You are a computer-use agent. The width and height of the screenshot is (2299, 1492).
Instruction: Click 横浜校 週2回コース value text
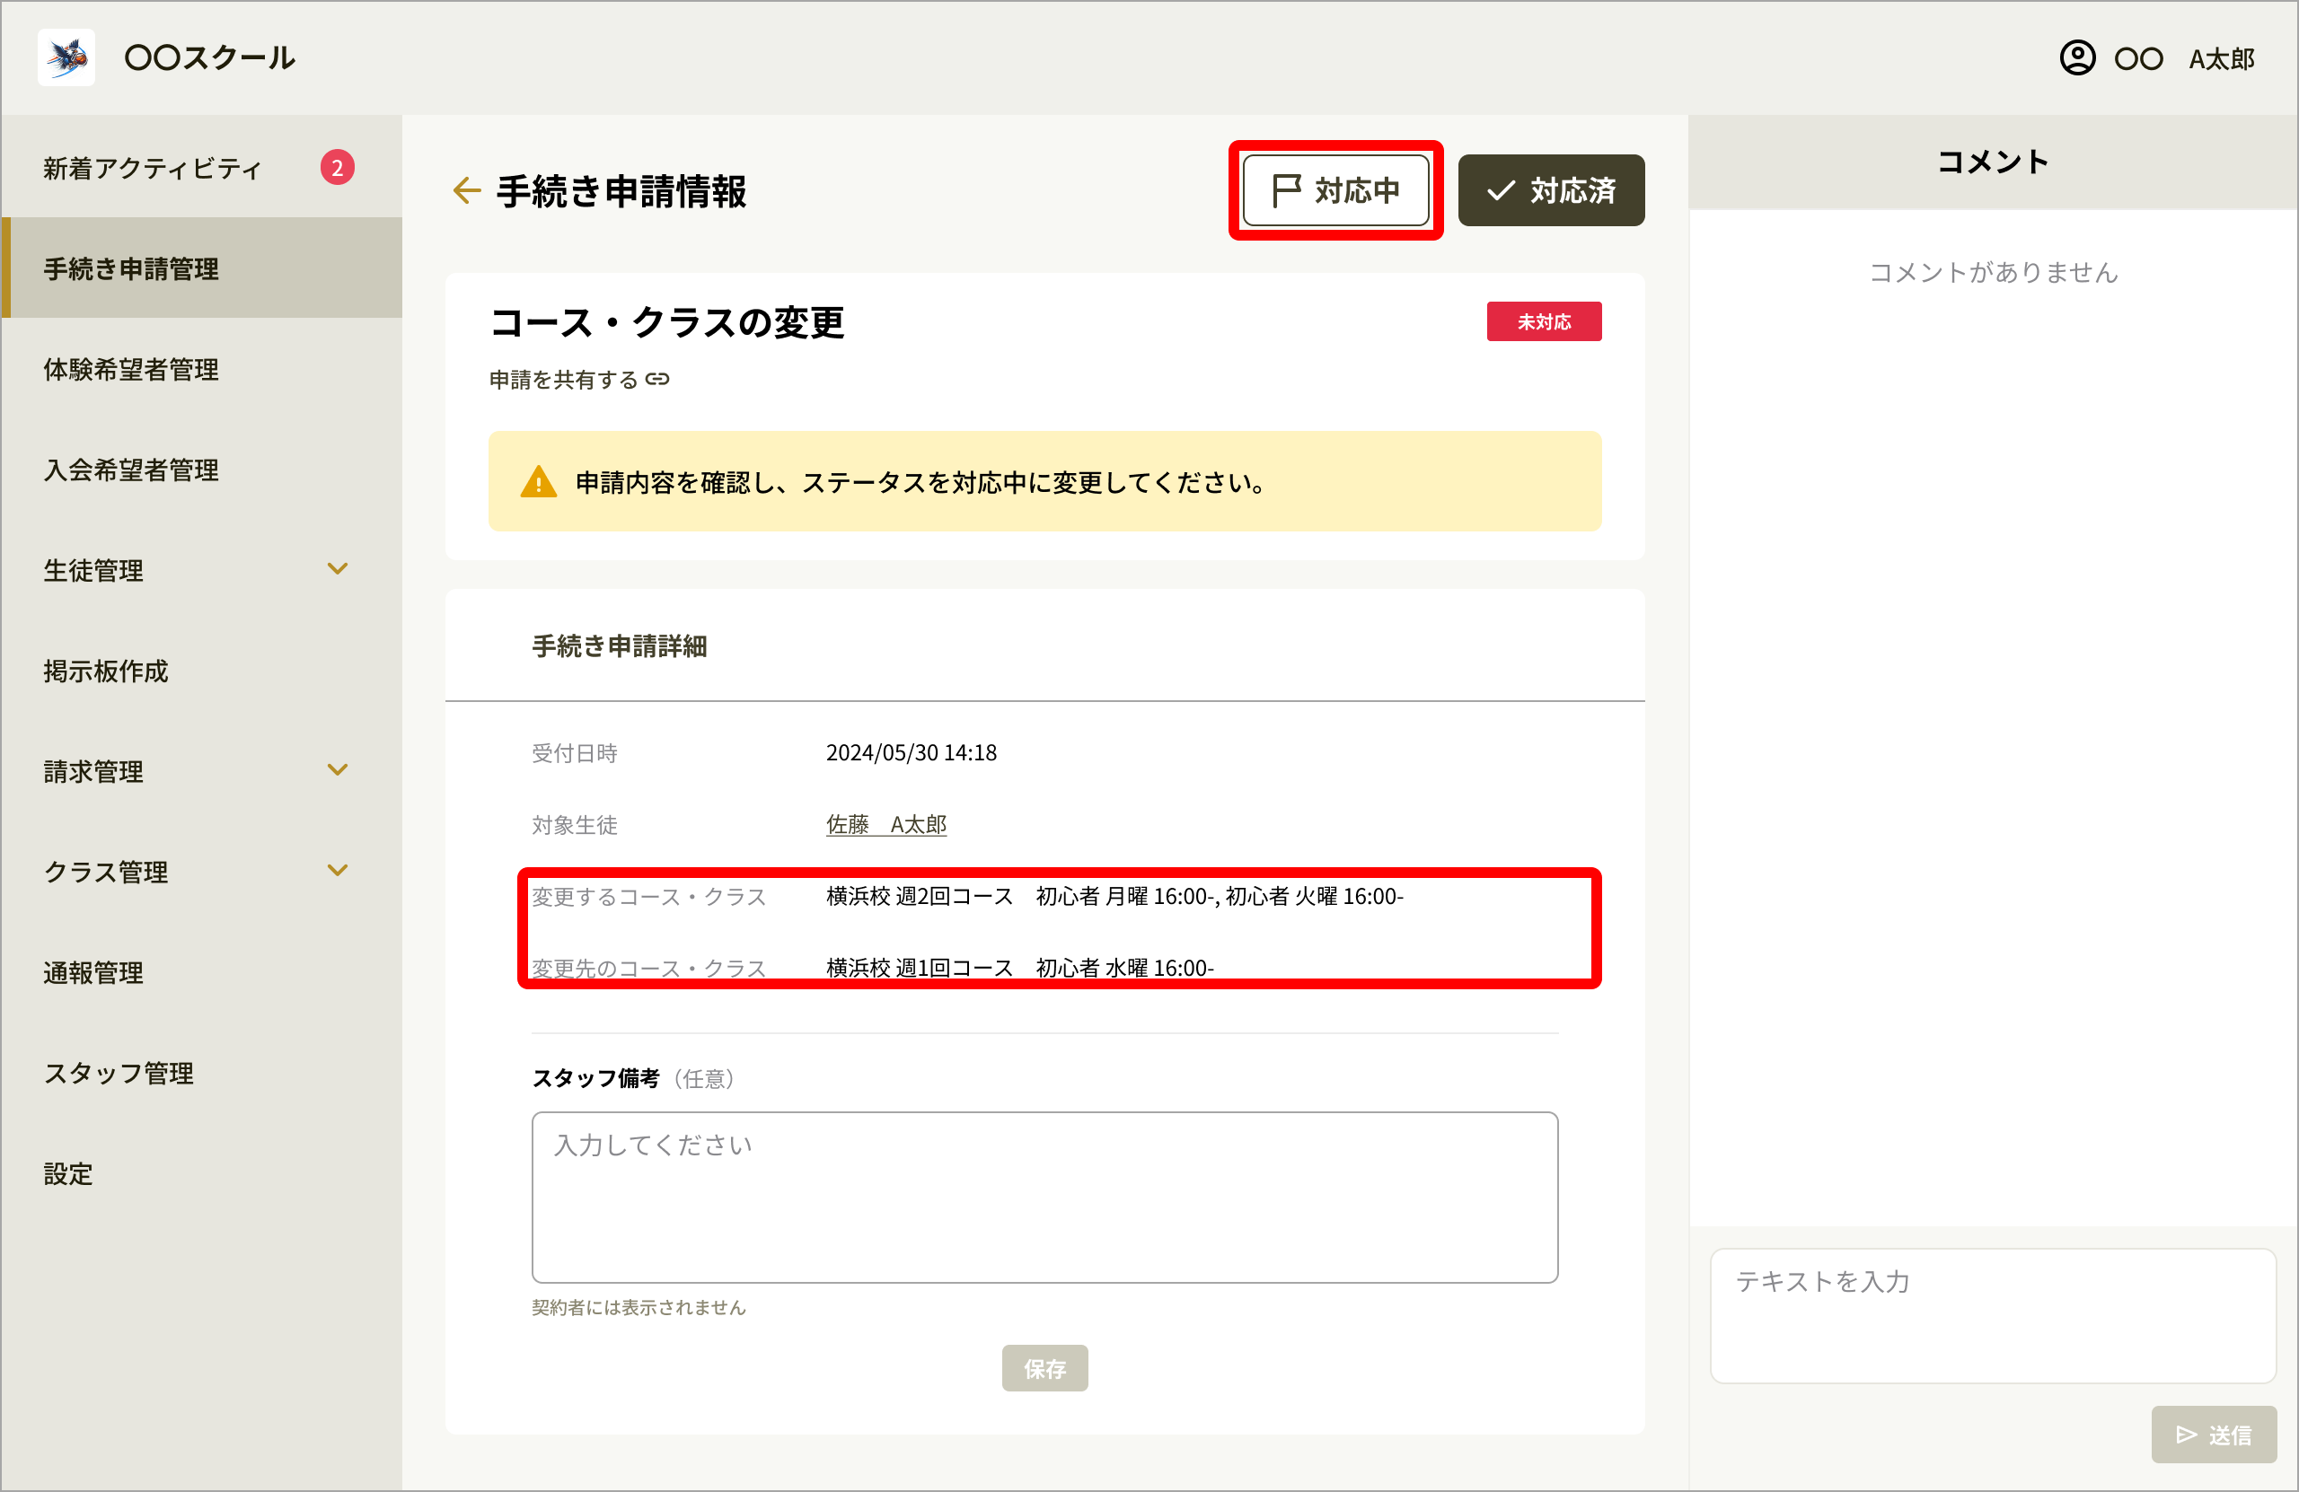1114,896
